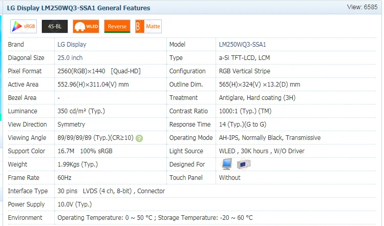Select the 30 pins LVDS interface type value
Image resolution: width=384 pixels, height=226 pixels.
tap(111, 191)
